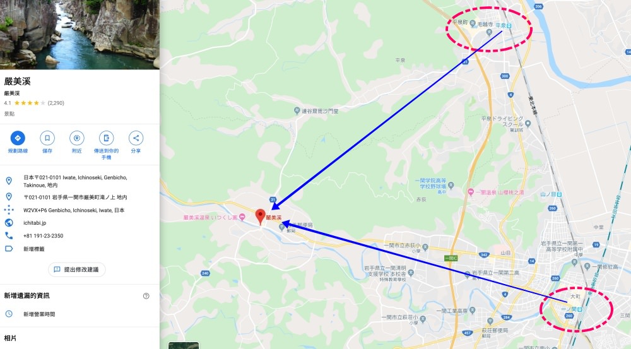Click the 分享 share icon
This screenshot has height=349, width=631.
tap(136, 138)
